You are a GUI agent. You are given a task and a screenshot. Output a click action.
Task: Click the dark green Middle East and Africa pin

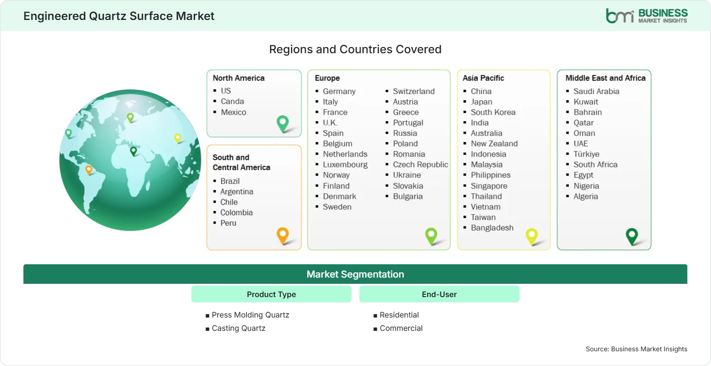(632, 236)
